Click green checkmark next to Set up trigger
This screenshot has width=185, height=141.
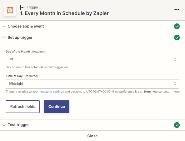point(177,38)
